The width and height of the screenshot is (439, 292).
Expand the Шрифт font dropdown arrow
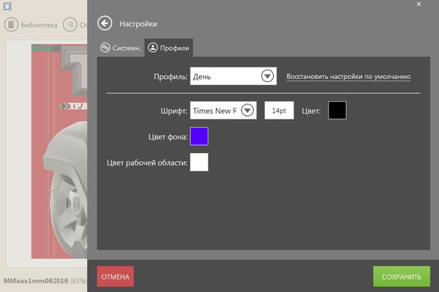(247, 110)
